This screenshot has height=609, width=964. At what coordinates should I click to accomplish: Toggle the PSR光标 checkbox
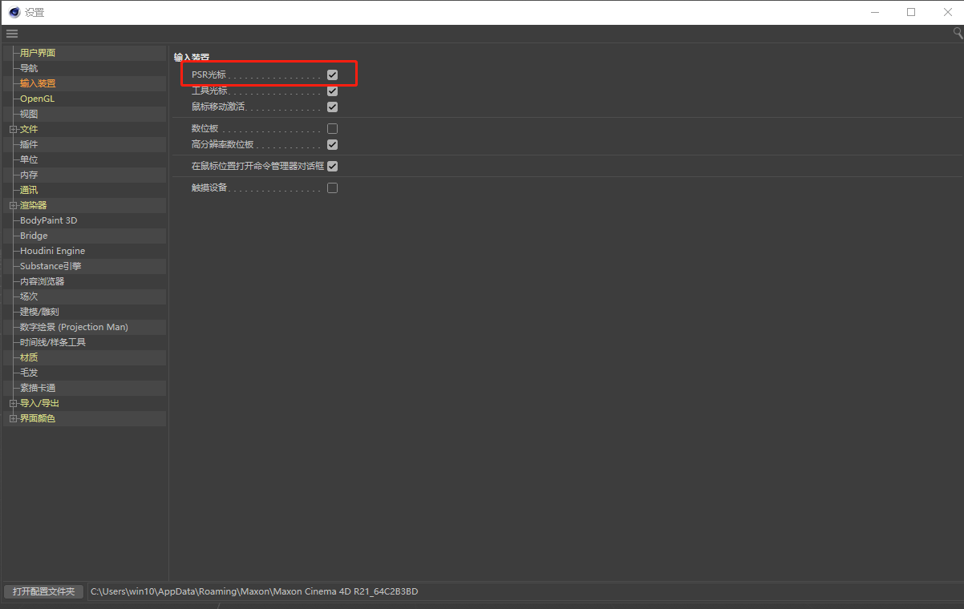(332, 75)
